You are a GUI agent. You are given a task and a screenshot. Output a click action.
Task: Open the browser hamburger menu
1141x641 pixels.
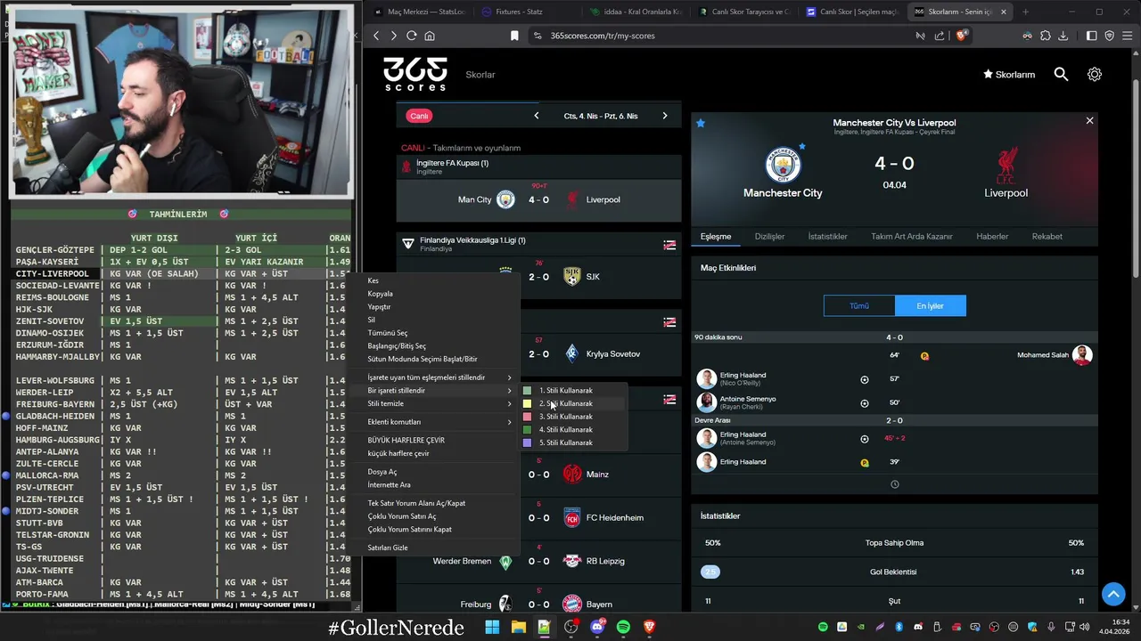point(1128,36)
